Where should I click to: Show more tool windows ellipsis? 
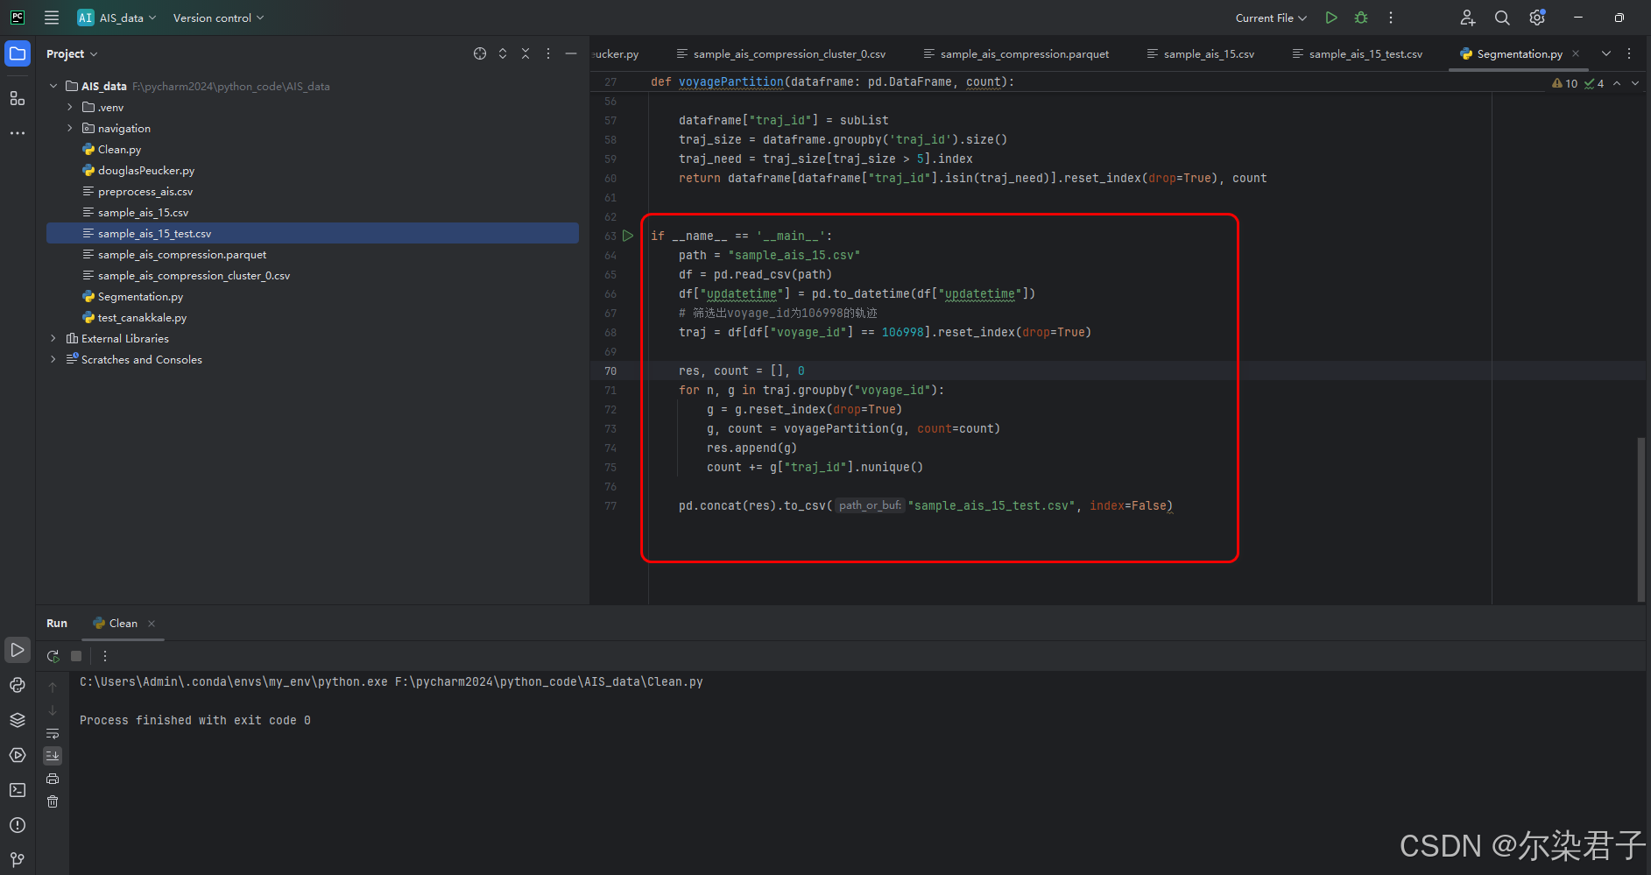pos(18,133)
